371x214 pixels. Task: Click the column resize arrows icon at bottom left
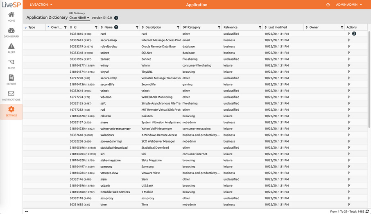click(27, 212)
